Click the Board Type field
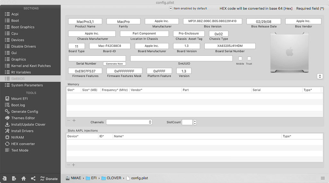Image resolution: width=329 pixels, height=183 pixels. click(76, 46)
